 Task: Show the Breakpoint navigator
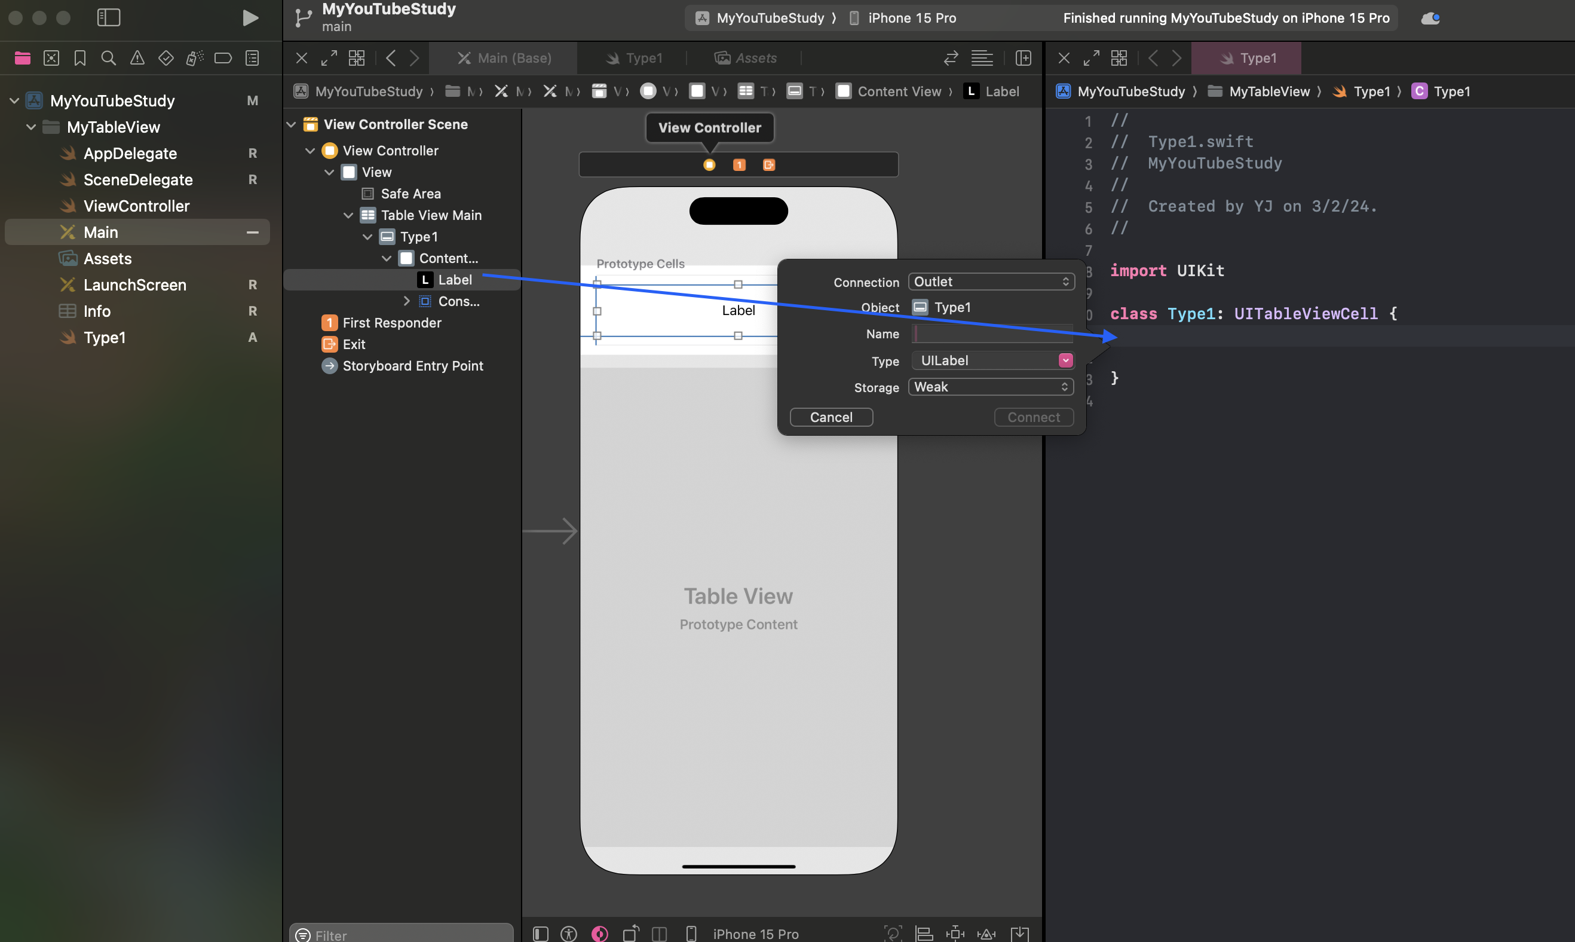click(x=223, y=58)
